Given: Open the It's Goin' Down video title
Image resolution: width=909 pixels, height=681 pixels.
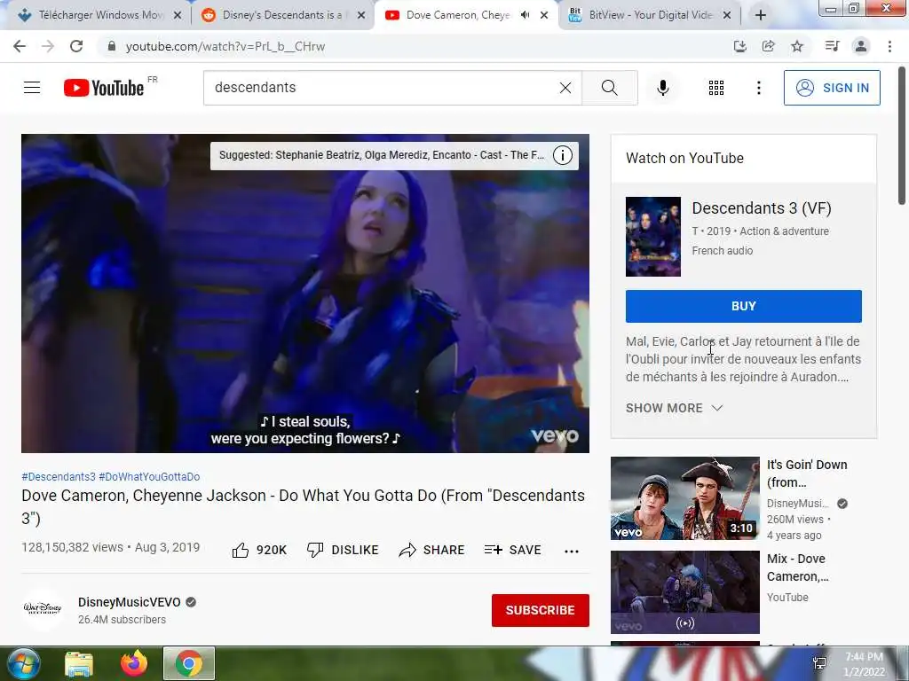Looking at the screenshot, I should [807, 474].
